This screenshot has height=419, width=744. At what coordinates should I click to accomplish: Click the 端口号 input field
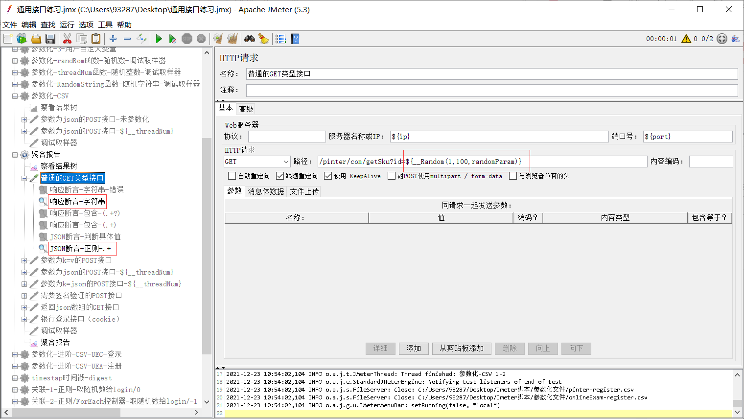point(688,137)
